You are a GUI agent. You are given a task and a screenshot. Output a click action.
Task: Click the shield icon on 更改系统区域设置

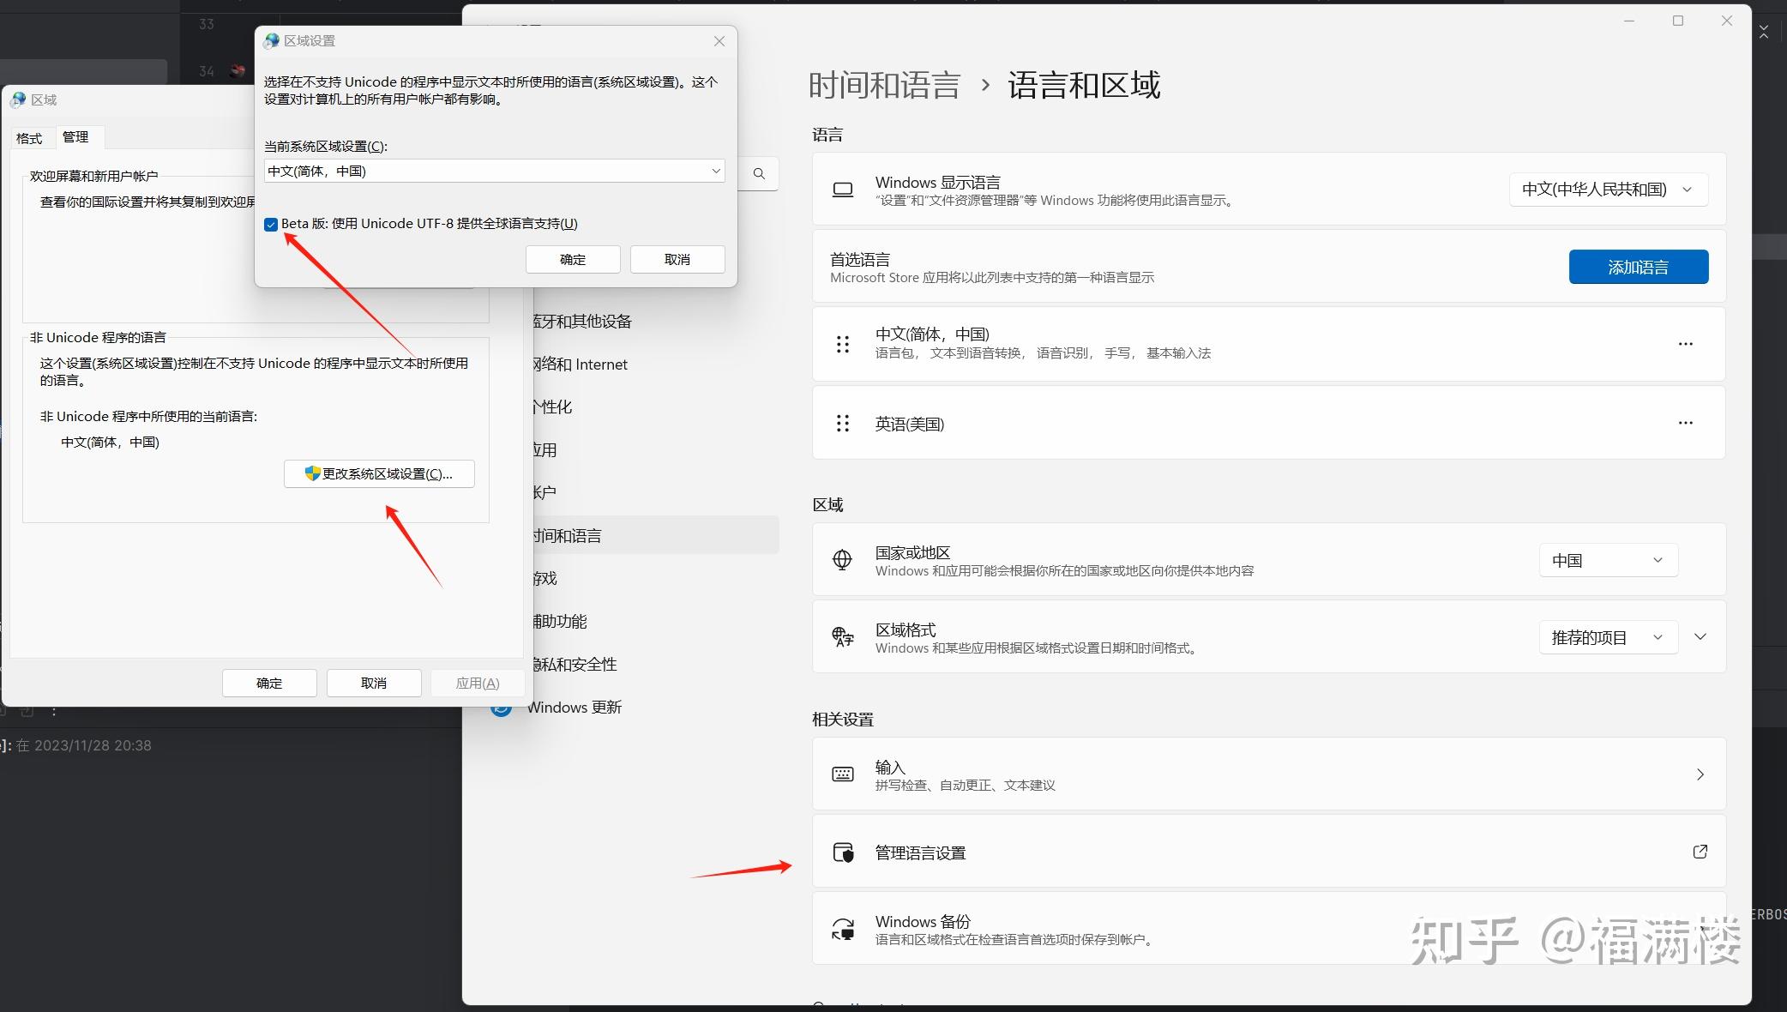click(x=313, y=473)
